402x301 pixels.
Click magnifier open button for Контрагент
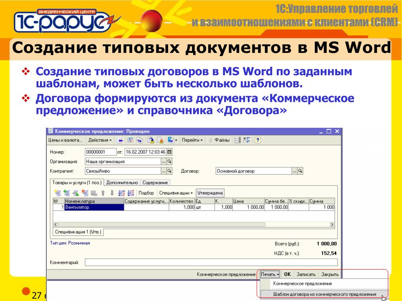(169, 171)
